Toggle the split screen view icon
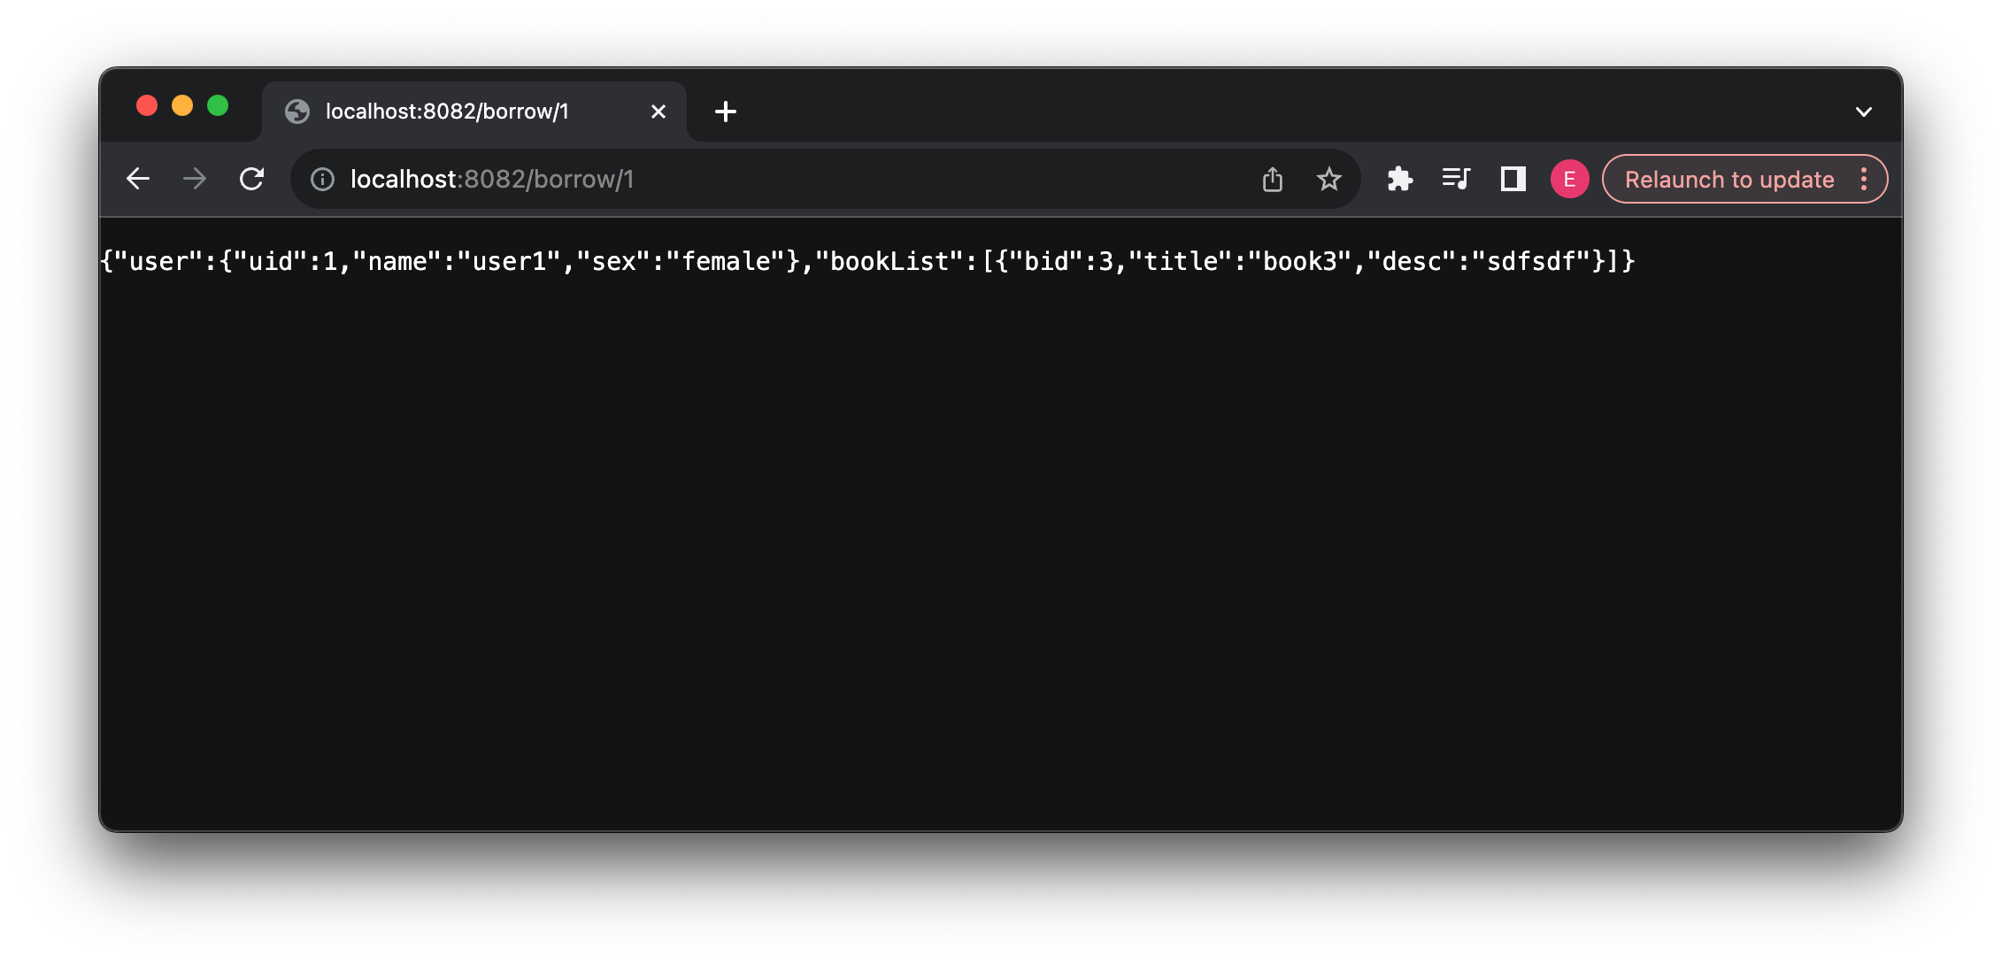 pos(1511,179)
